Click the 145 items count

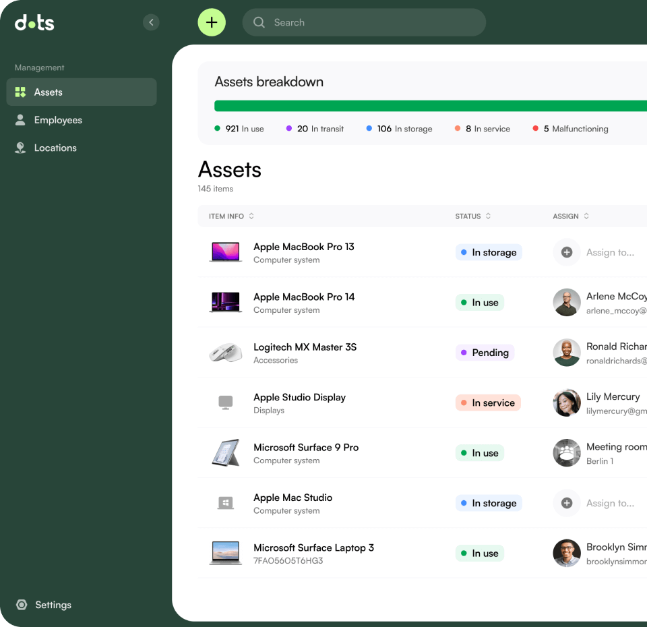coord(216,189)
